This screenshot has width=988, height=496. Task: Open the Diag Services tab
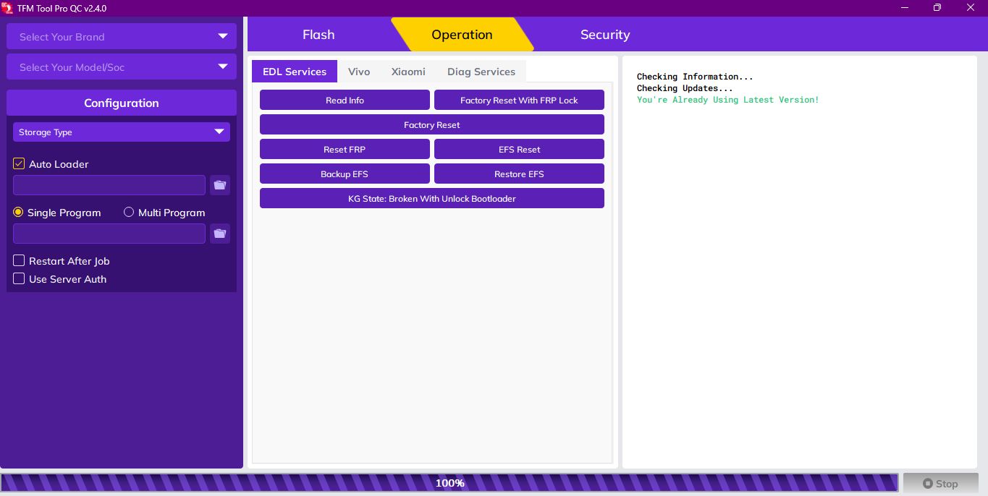click(481, 72)
